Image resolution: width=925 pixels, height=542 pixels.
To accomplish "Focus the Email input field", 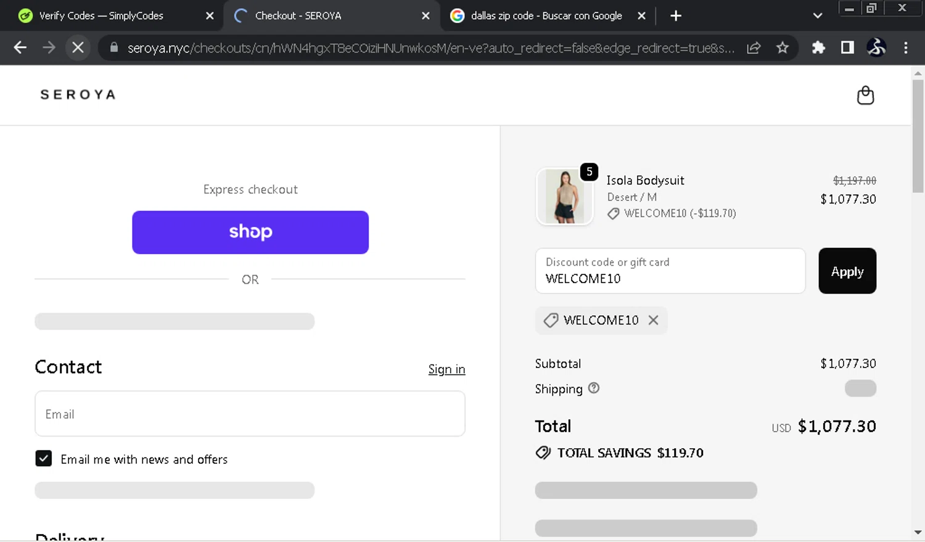I will click(250, 414).
